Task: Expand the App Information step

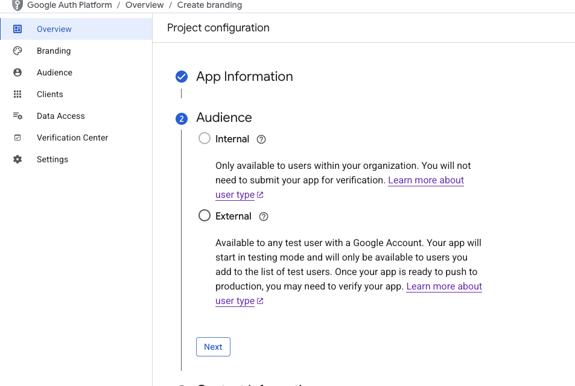Action: pos(244,77)
